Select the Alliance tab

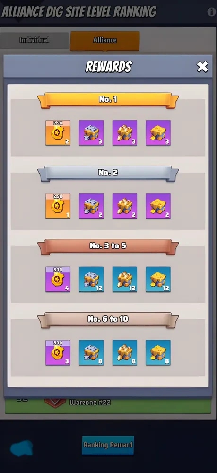[105, 40]
